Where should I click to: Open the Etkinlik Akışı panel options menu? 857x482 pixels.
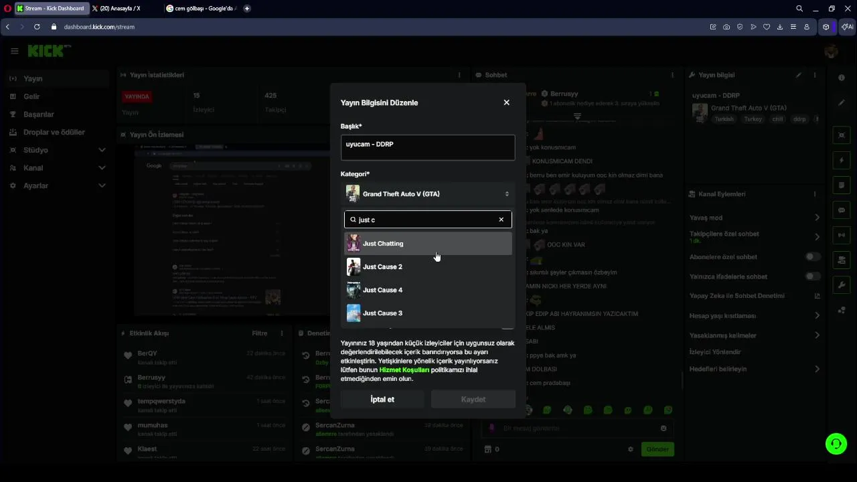282,333
